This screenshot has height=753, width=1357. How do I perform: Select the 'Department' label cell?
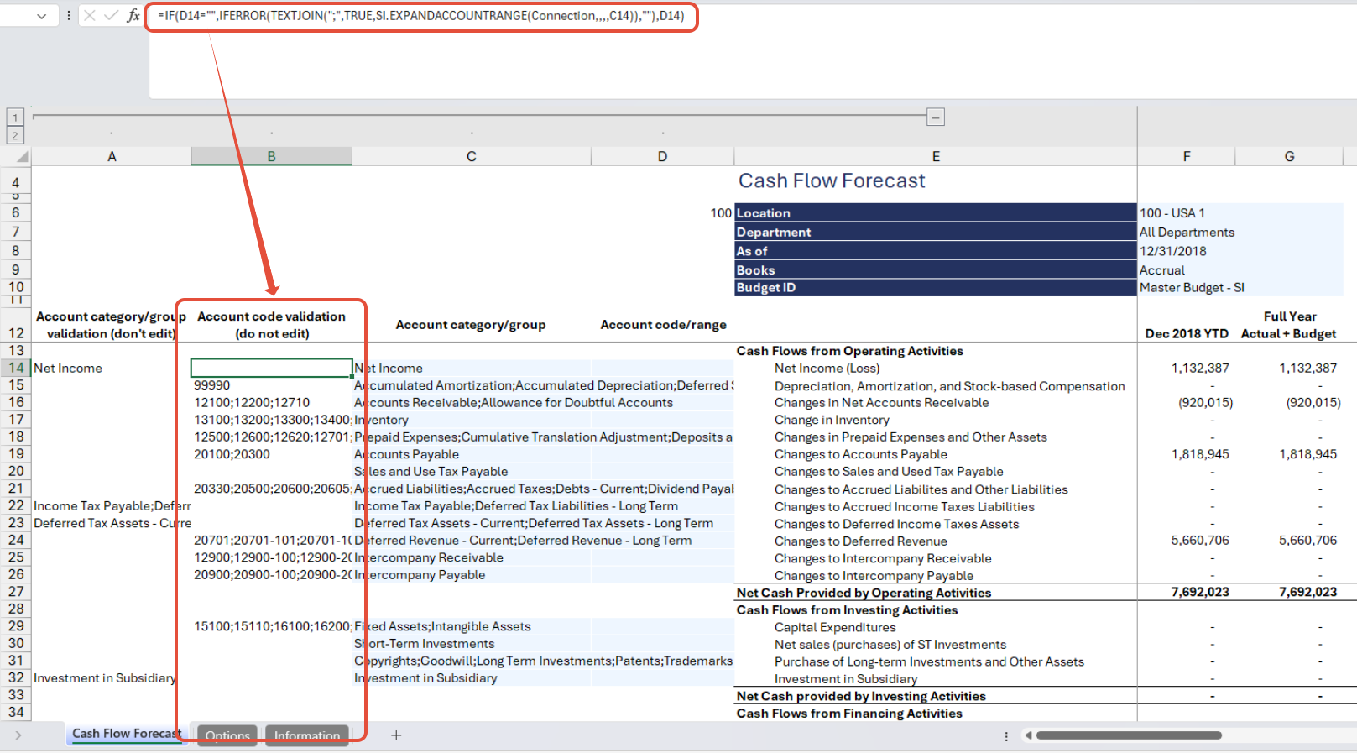[936, 232]
